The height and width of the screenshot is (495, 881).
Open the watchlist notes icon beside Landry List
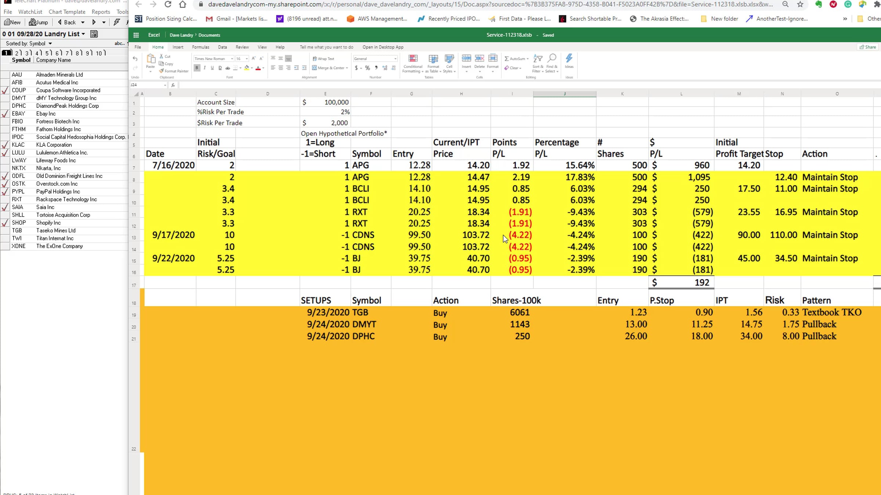coord(94,34)
